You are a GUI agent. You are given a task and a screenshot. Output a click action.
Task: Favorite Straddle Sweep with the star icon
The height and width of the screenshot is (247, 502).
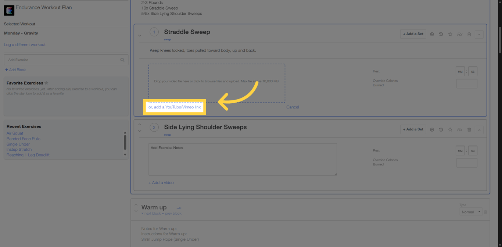point(450,34)
